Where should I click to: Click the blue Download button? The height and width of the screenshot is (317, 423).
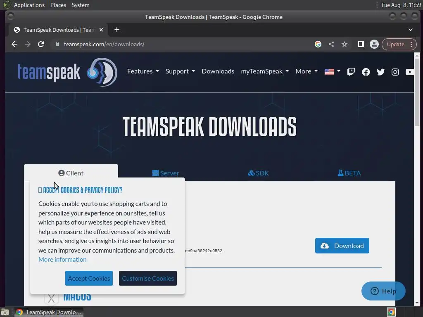pos(342,246)
